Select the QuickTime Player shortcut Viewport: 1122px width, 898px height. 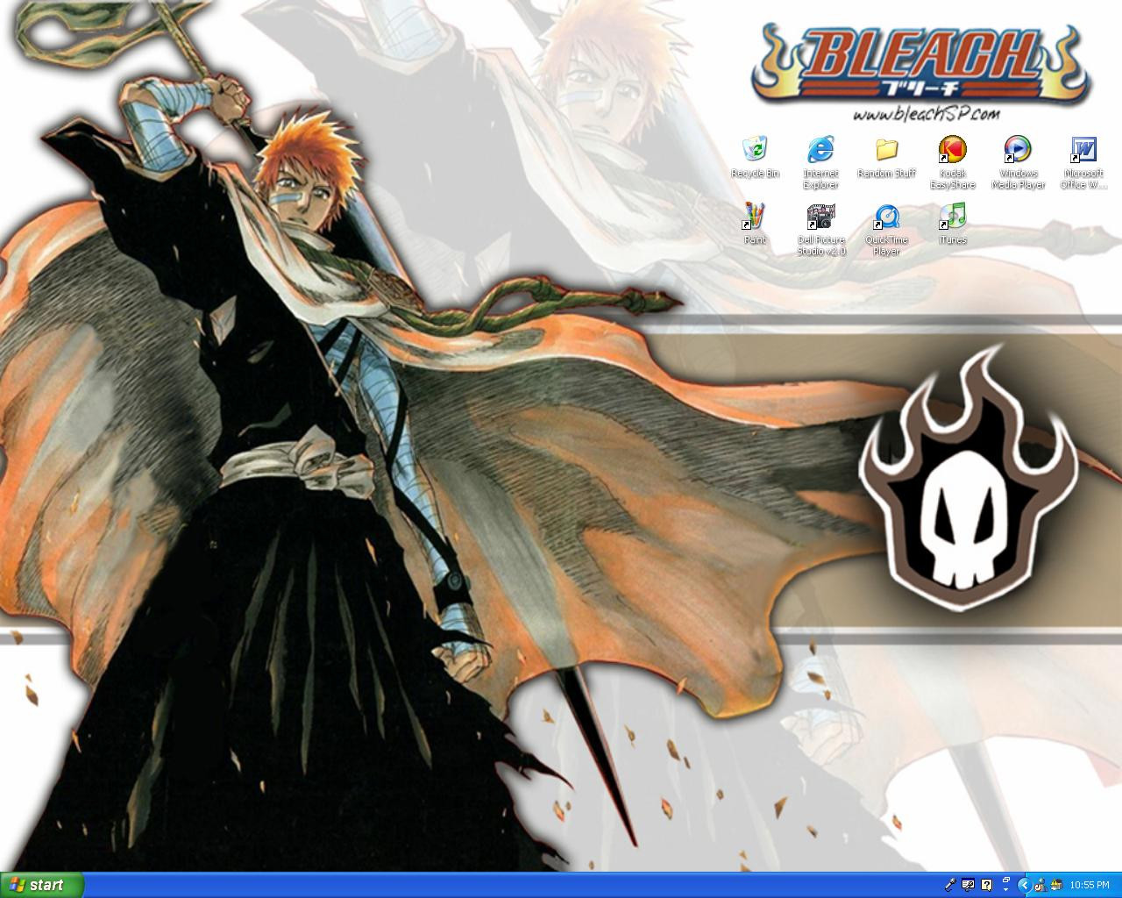pos(886,229)
